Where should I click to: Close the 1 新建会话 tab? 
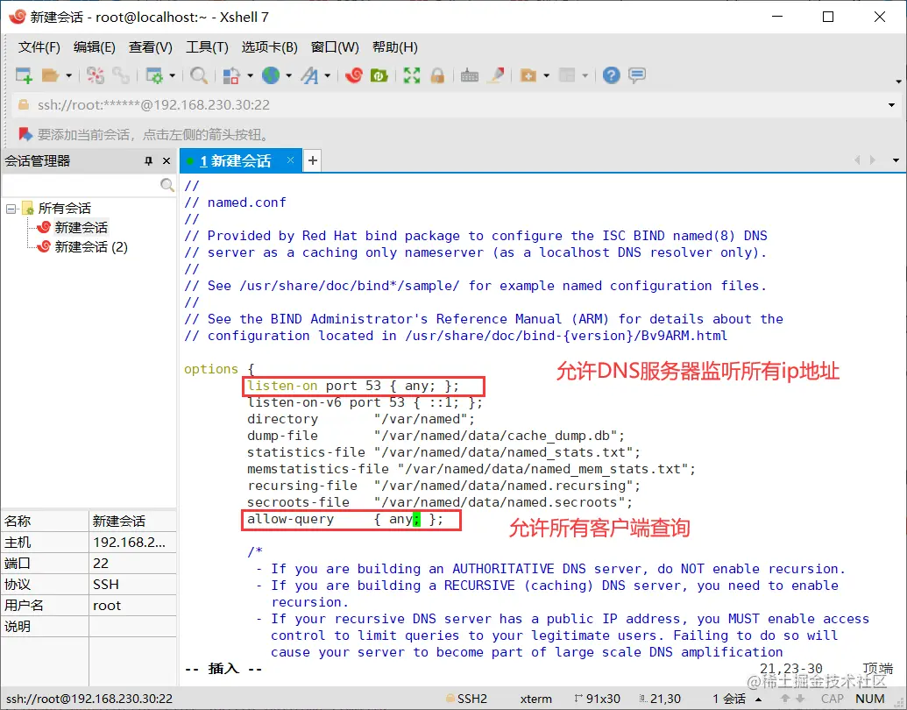coord(290,160)
